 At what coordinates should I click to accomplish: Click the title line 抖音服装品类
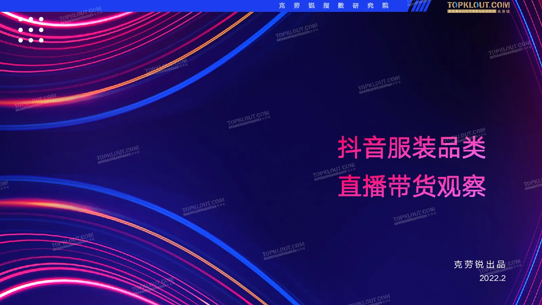point(412,148)
